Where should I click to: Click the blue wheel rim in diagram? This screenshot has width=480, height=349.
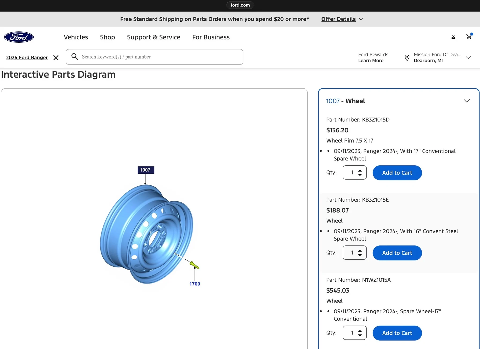(146, 234)
